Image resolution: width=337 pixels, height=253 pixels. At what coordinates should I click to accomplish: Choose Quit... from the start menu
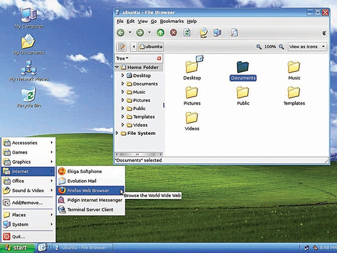(x=28, y=237)
